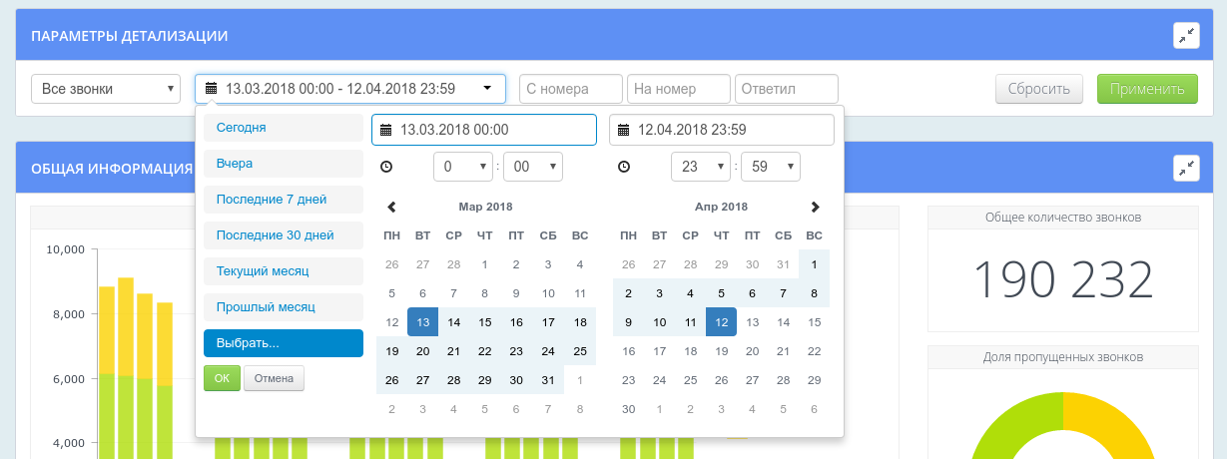The image size is (1227, 459).
Task: Click the С номера input field
Action: [x=570, y=89]
